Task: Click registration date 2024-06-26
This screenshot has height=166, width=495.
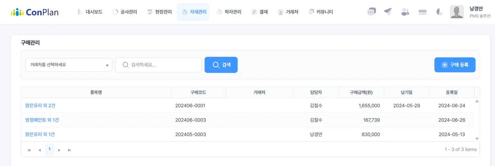Action: 452,120
